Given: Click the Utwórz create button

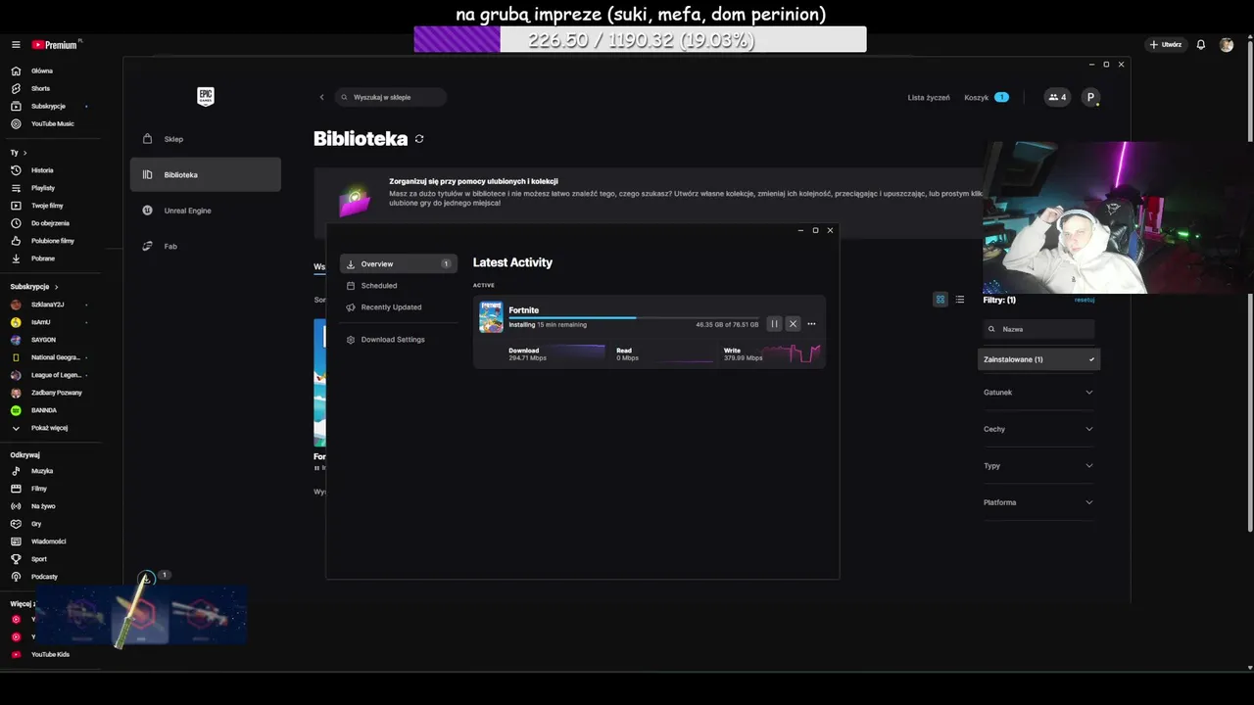Looking at the screenshot, I should click(x=1166, y=45).
